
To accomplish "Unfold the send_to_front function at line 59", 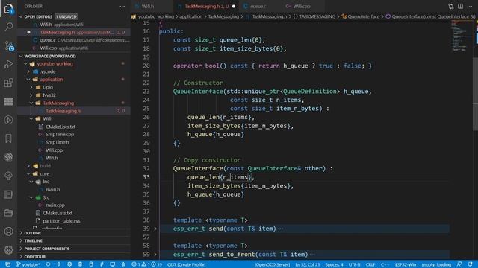I will [155, 255].
